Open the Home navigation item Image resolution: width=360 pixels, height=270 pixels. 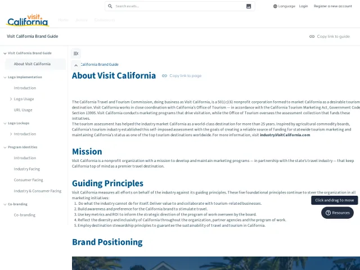tap(63, 20)
